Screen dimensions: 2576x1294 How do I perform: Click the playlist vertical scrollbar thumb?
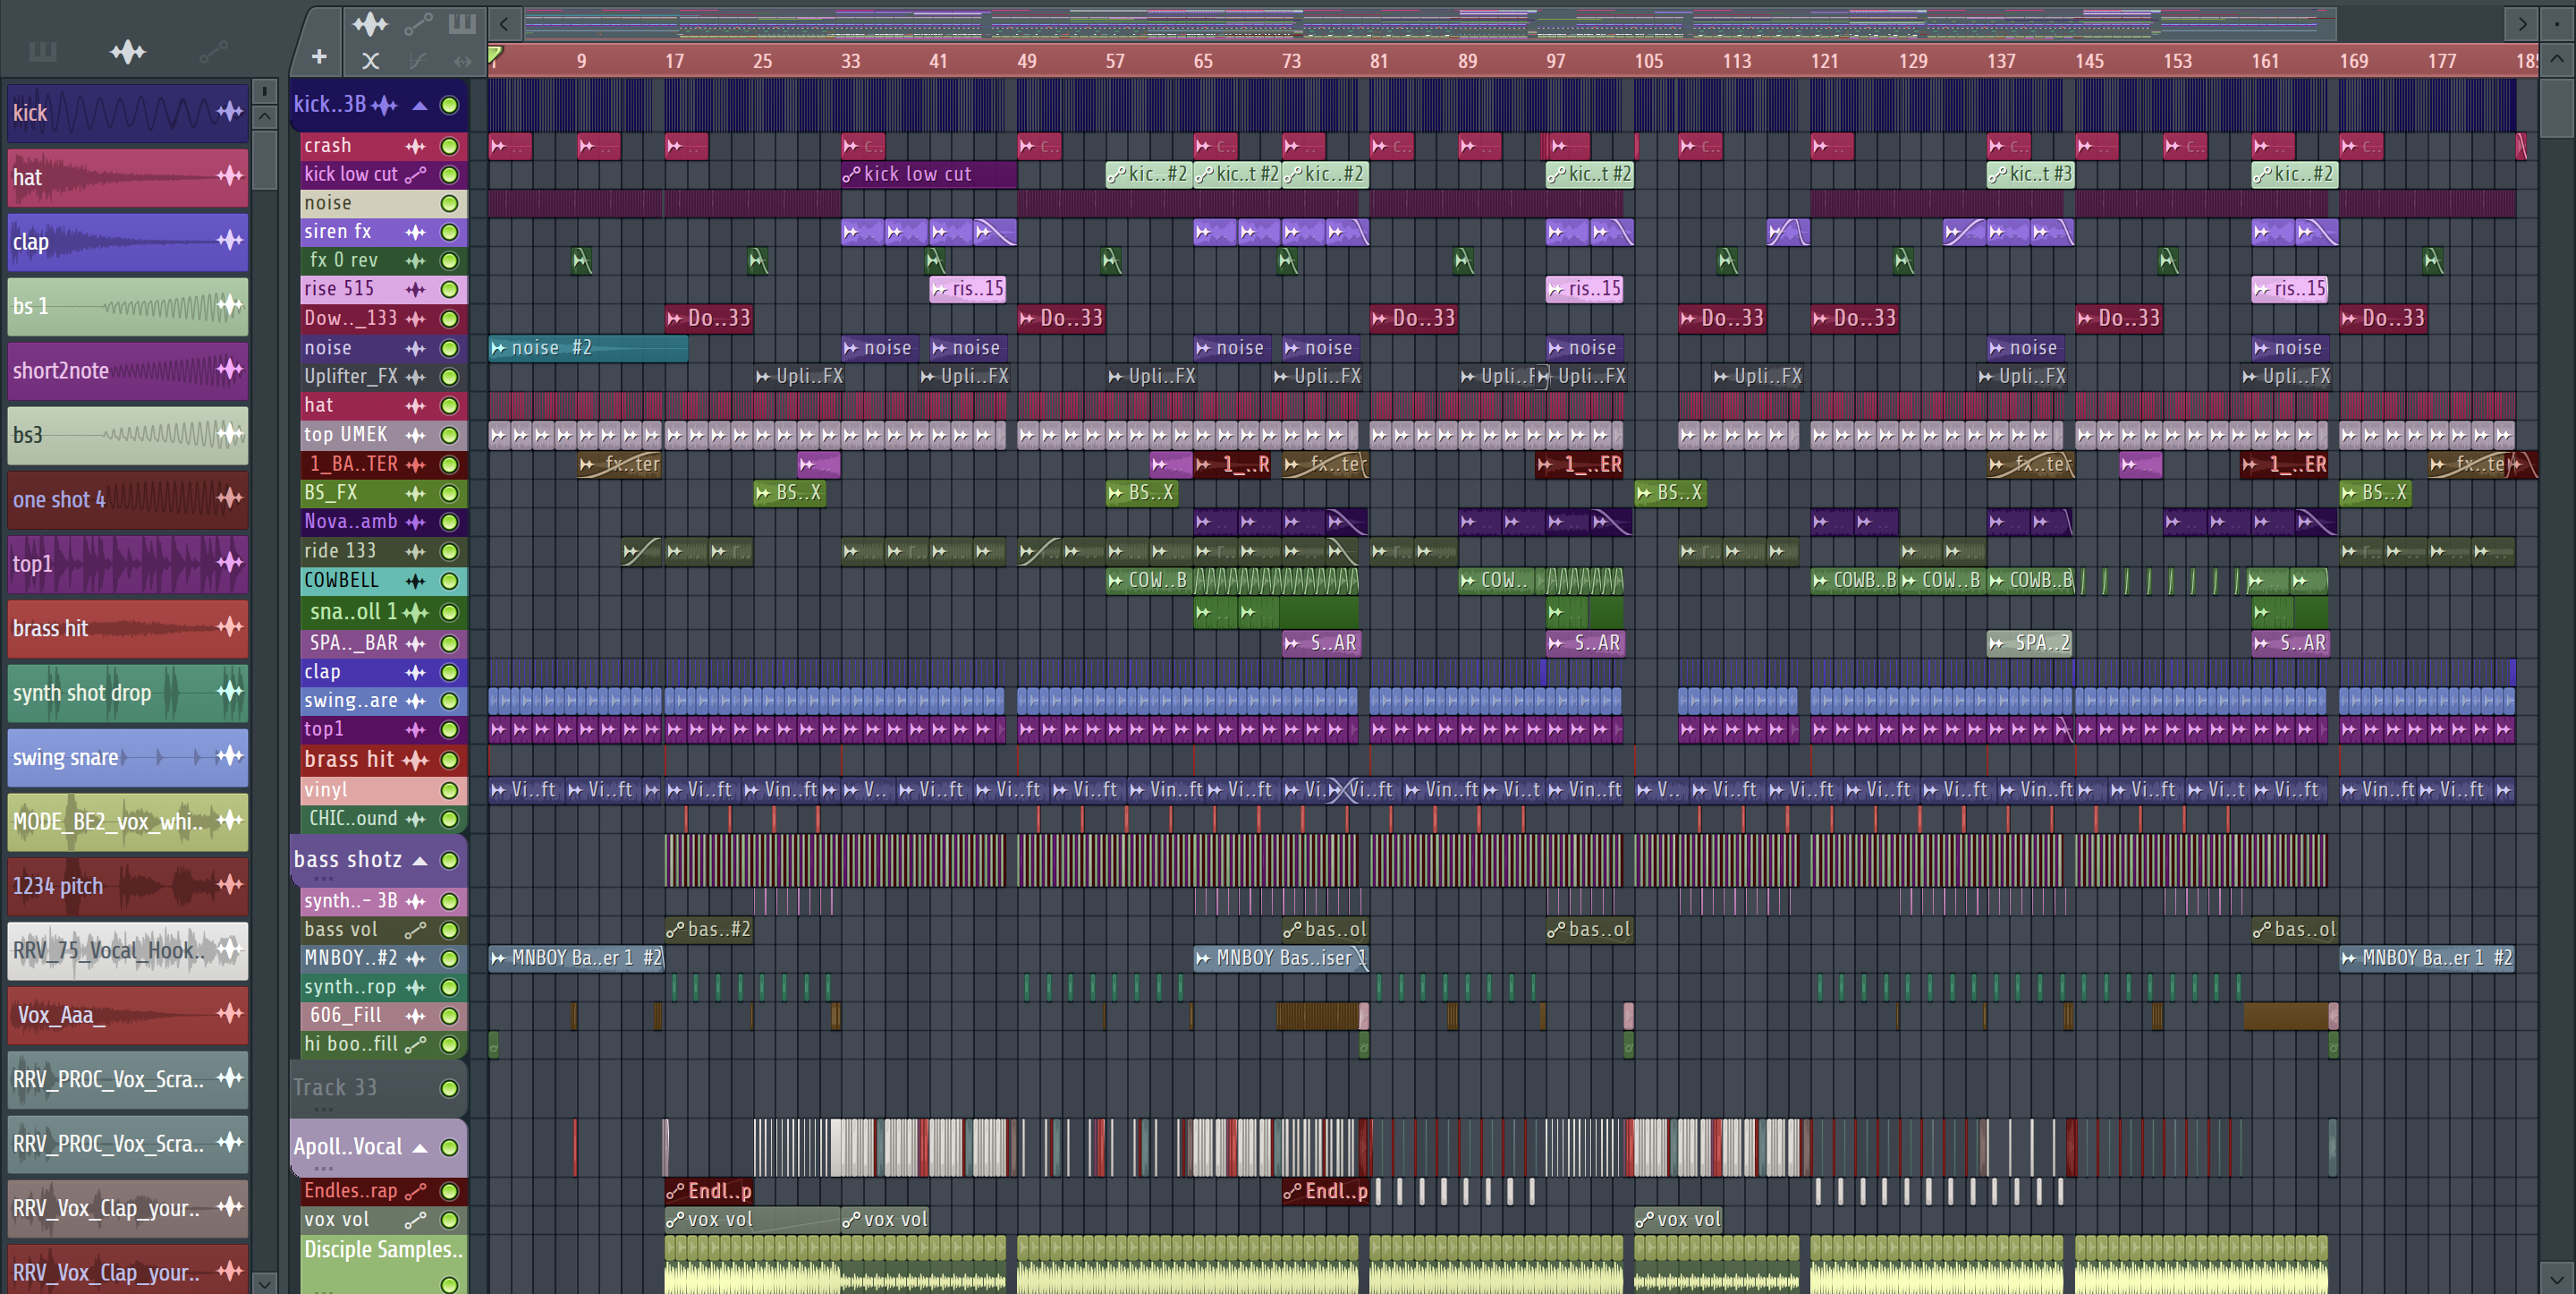tap(2556, 108)
